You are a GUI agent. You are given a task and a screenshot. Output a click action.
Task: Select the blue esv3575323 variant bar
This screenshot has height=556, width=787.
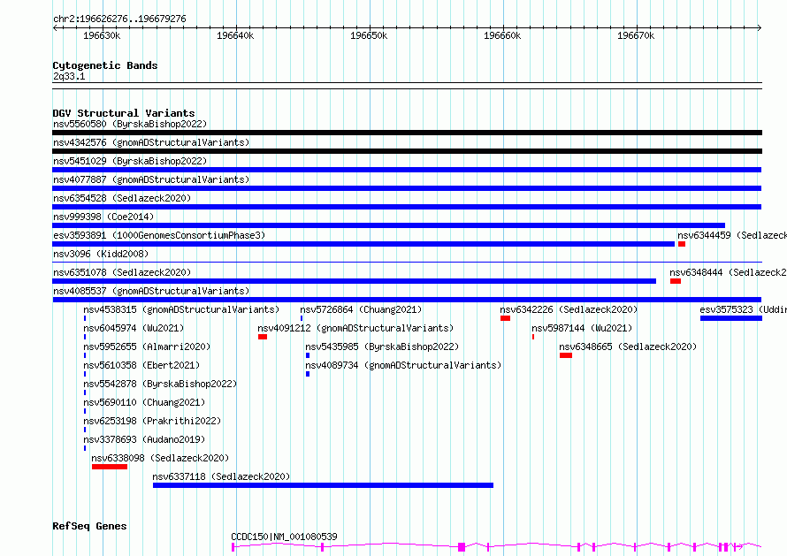click(x=731, y=318)
